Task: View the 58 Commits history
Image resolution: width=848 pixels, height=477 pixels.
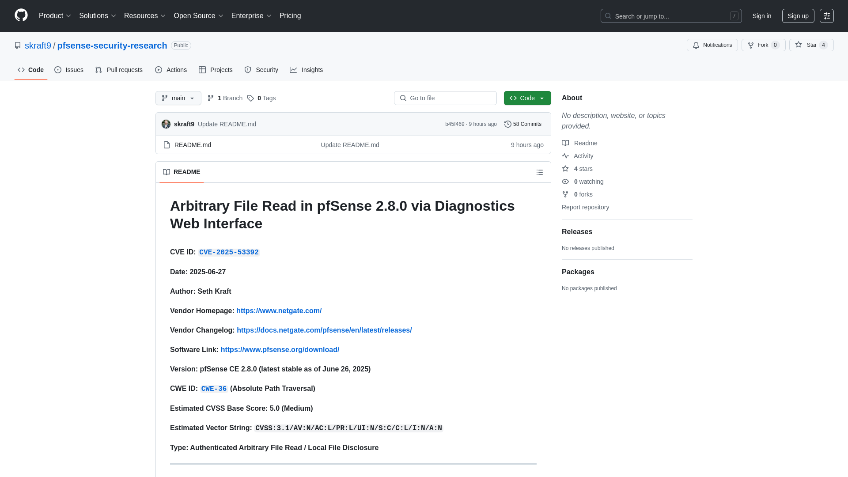Action: (x=523, y=124)
